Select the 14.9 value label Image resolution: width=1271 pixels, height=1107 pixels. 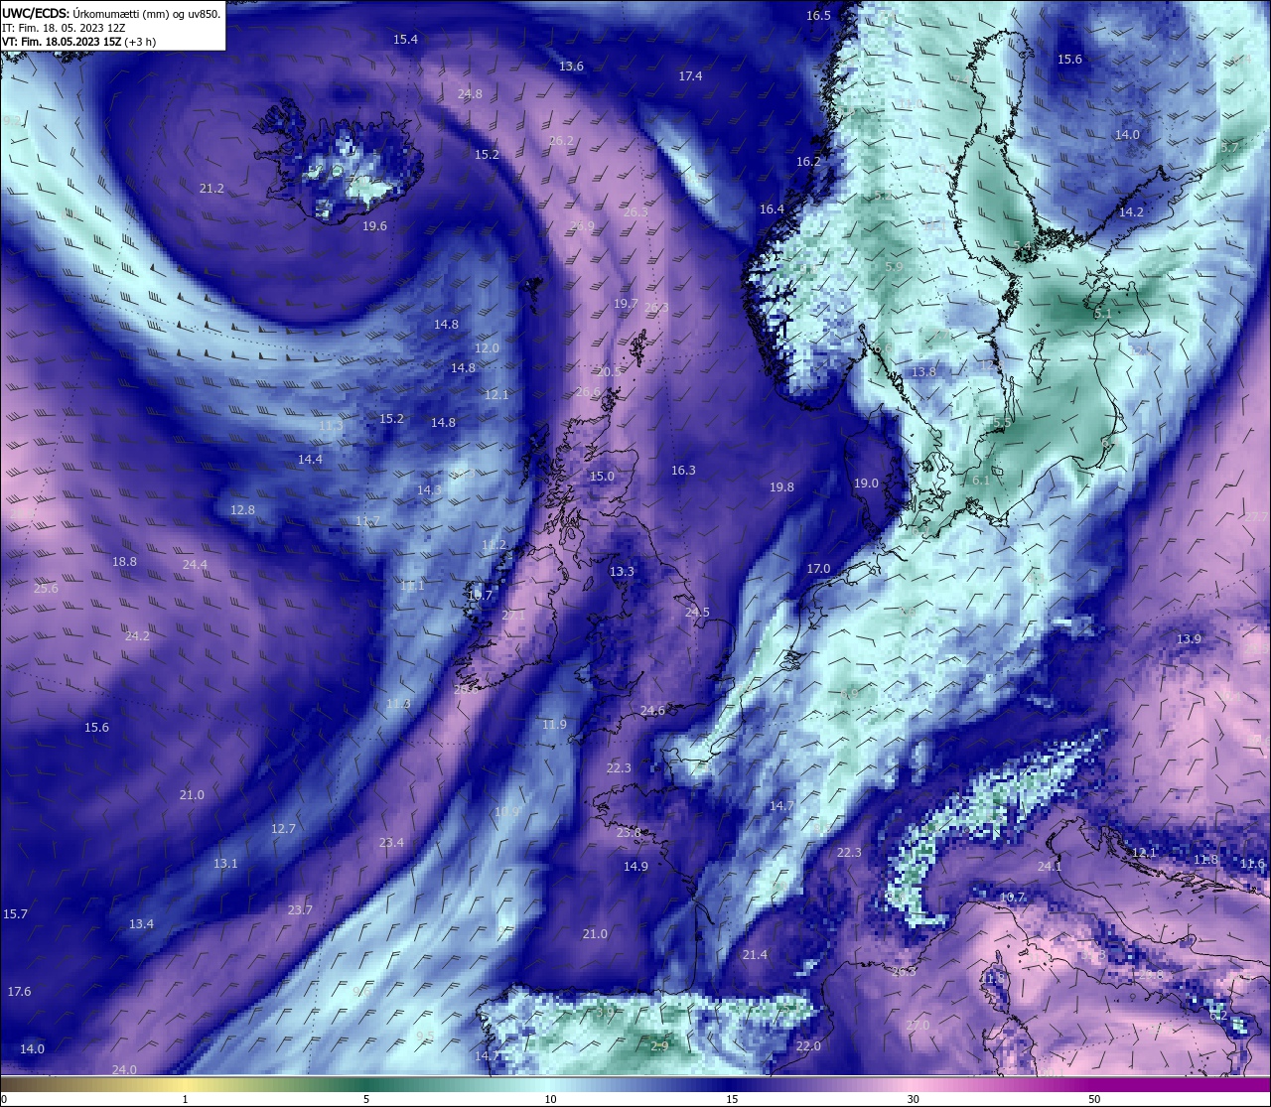coord(635,867)
